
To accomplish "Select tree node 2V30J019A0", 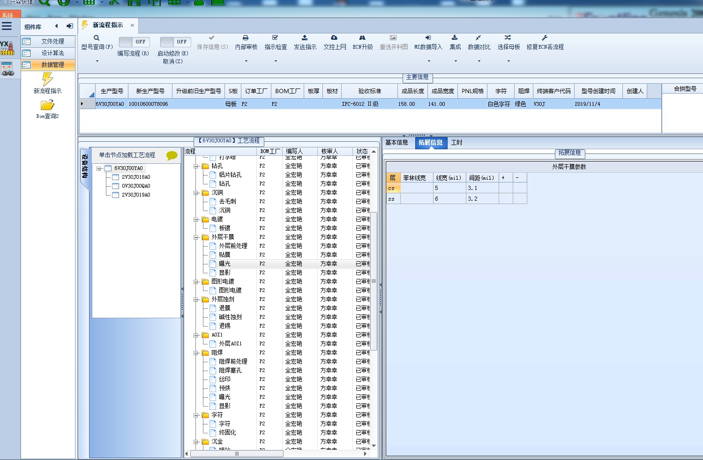I will tap(136, 195).
